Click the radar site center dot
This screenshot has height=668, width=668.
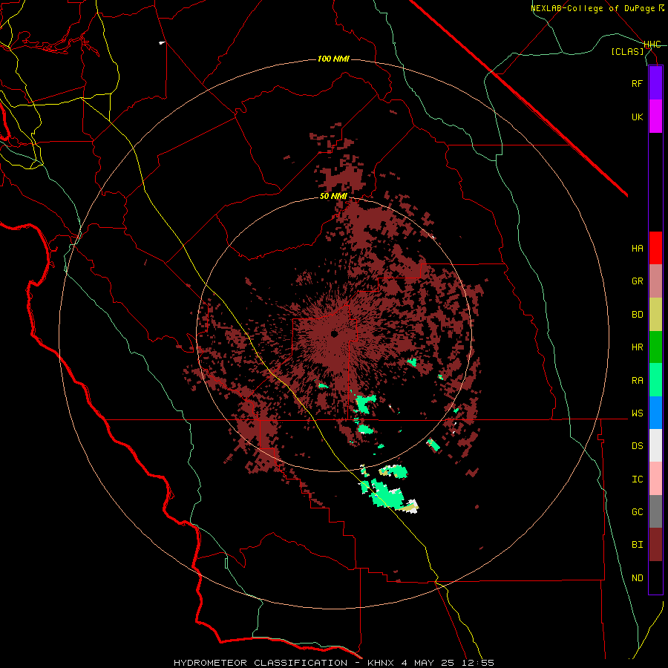tap(335, 334)
